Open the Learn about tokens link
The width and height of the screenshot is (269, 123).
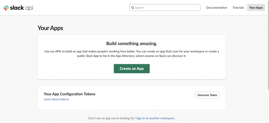tap(56, 99)
